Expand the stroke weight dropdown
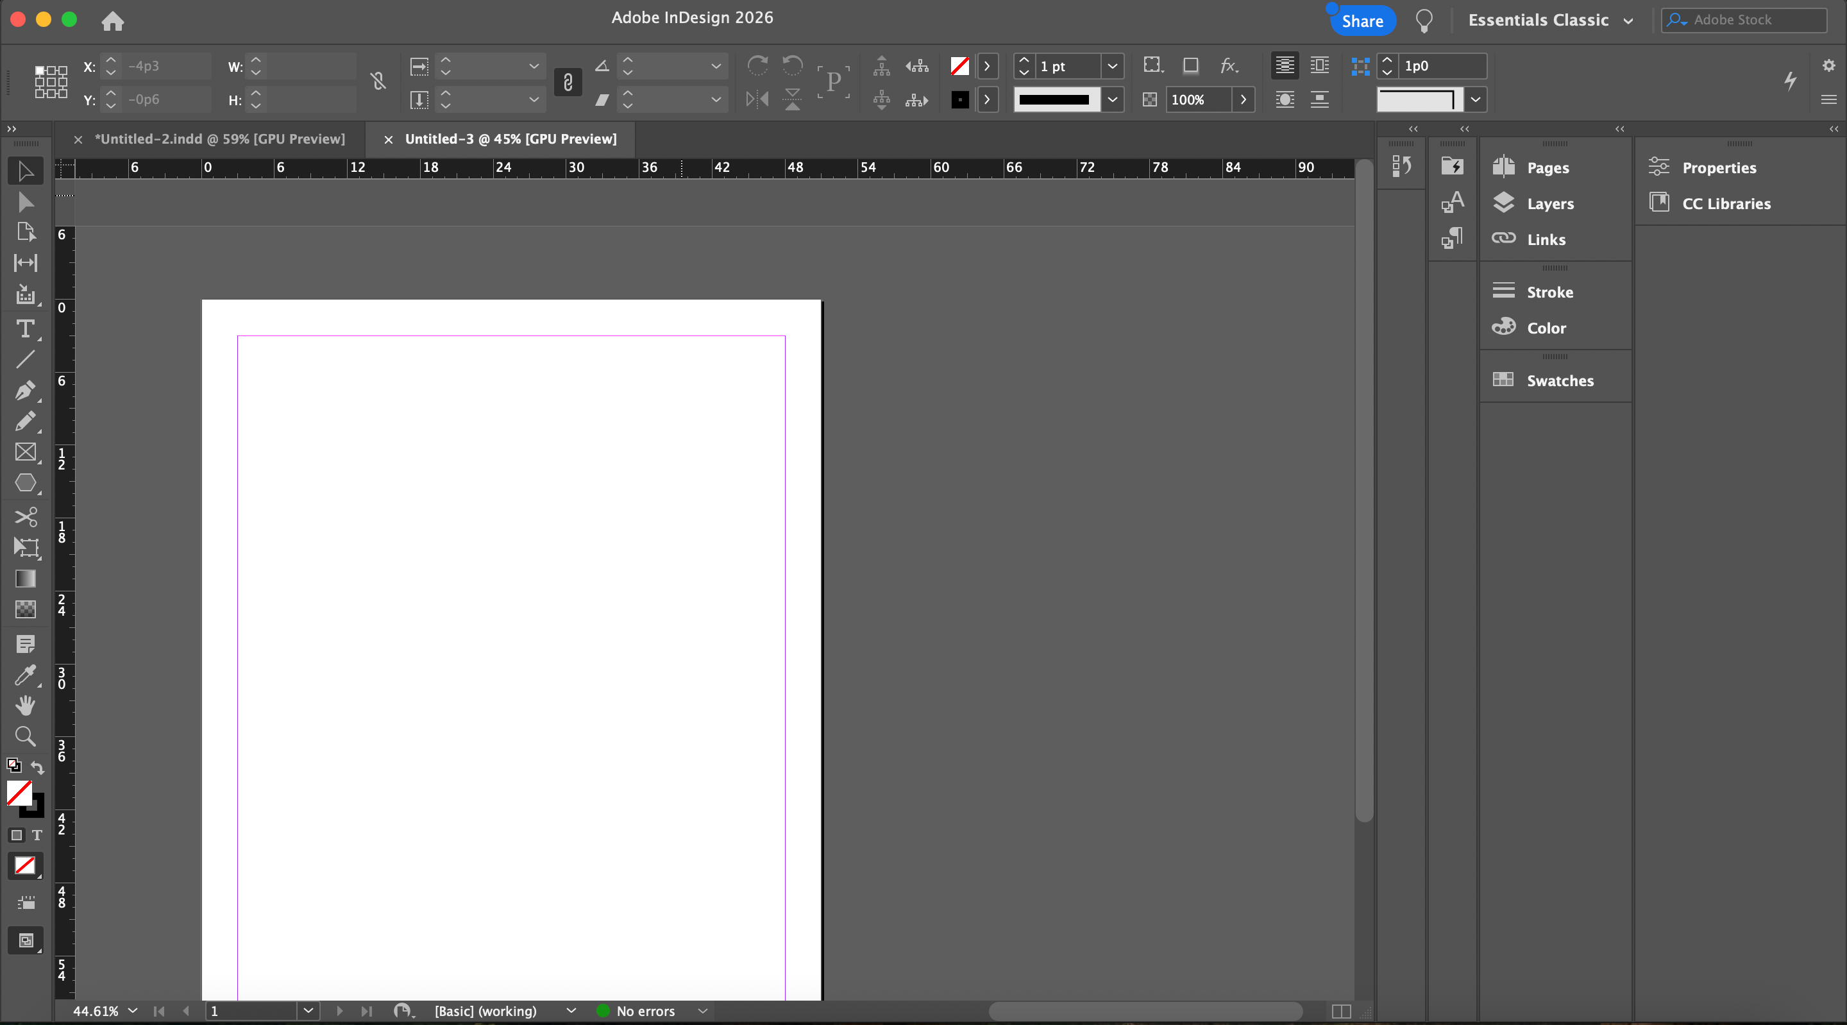Screen dimensions: 1847x1025 (x=1112, y=66)
